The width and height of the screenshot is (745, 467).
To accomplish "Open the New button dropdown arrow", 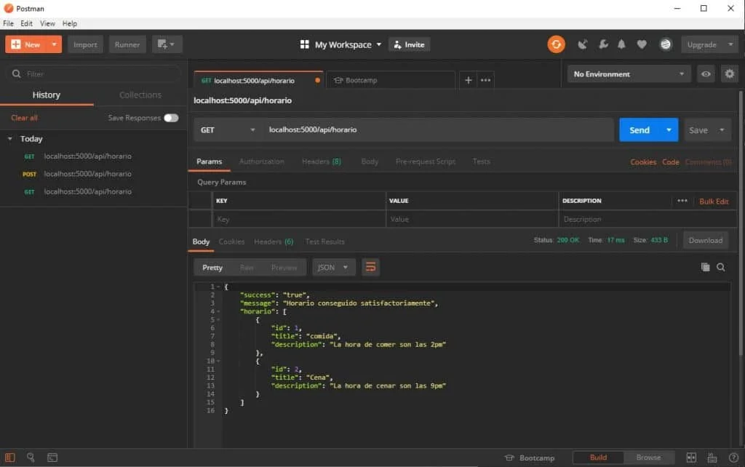I will (x=54, y=44).
